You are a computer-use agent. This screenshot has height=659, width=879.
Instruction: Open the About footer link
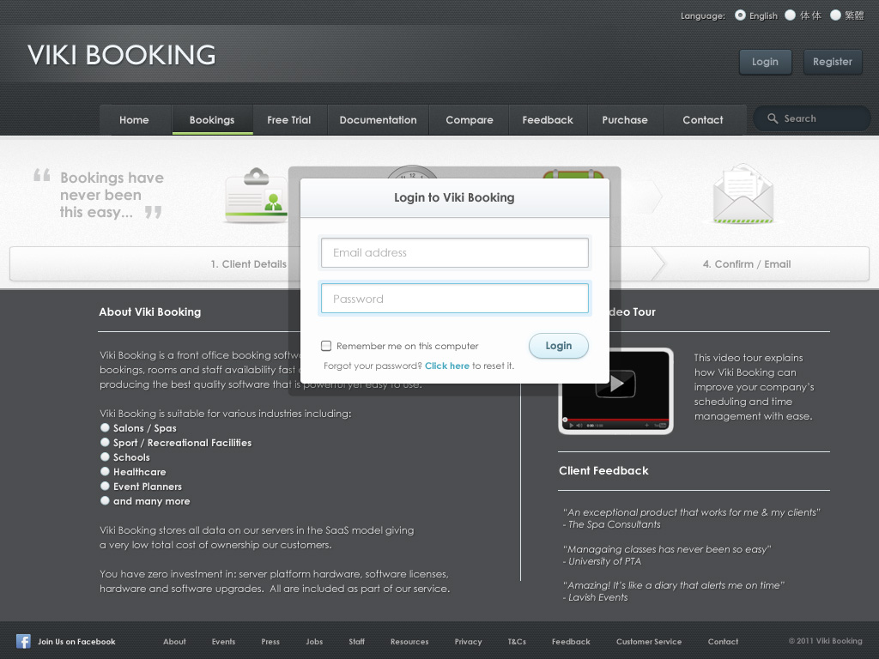174,642
